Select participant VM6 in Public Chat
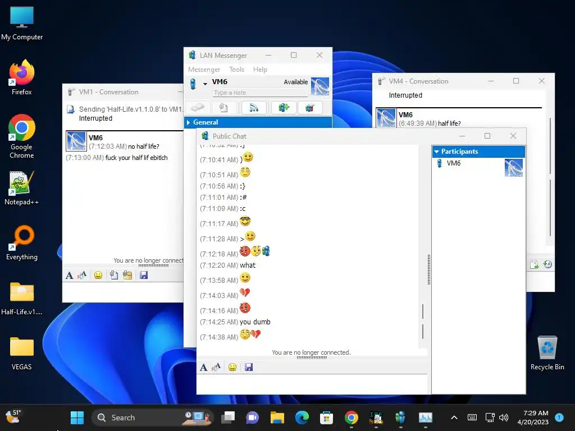 (x=478, y=167)
